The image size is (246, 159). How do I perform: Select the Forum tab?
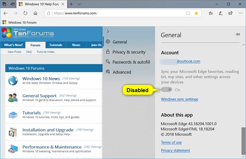35,45
